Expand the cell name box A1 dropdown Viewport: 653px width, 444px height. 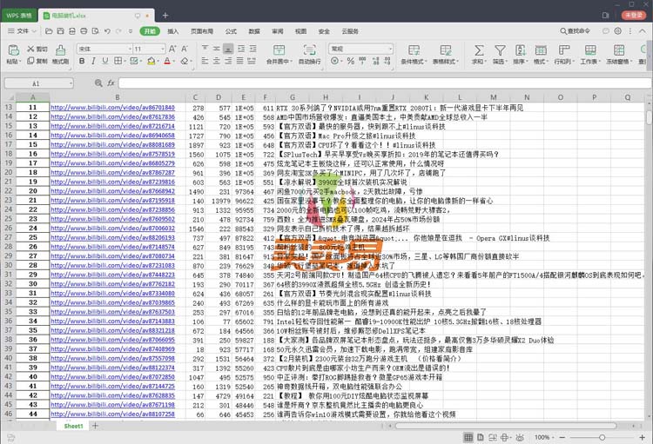coord(71,83)
